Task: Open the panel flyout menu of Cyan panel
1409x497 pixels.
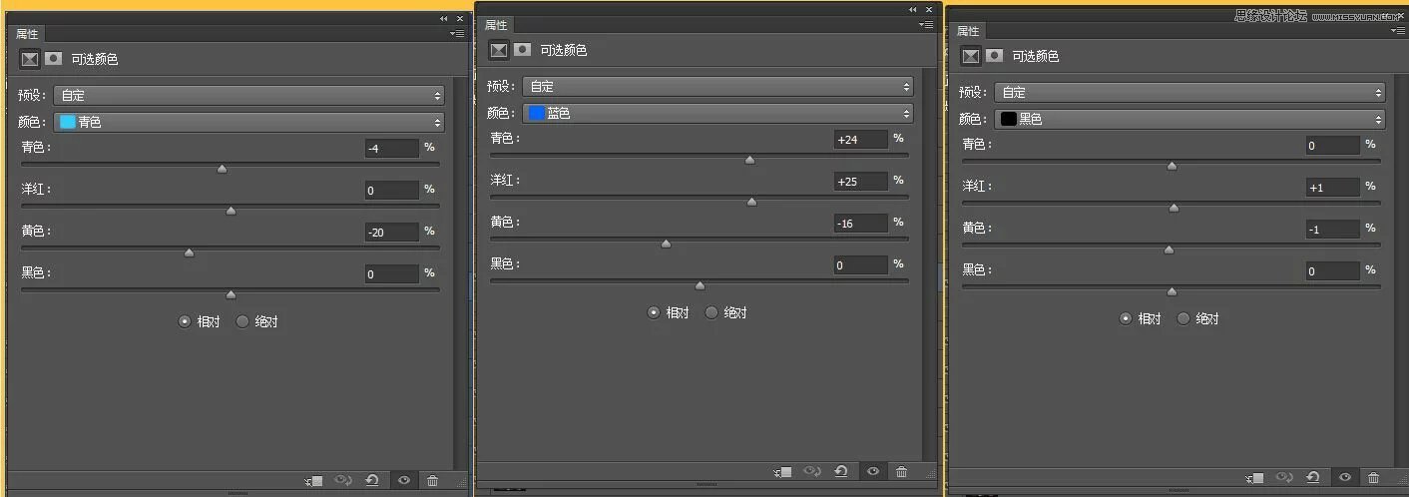Action: [x=457, y=33]
